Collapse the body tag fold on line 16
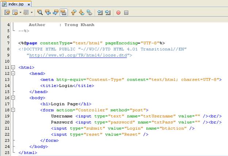 coord(13,98)
